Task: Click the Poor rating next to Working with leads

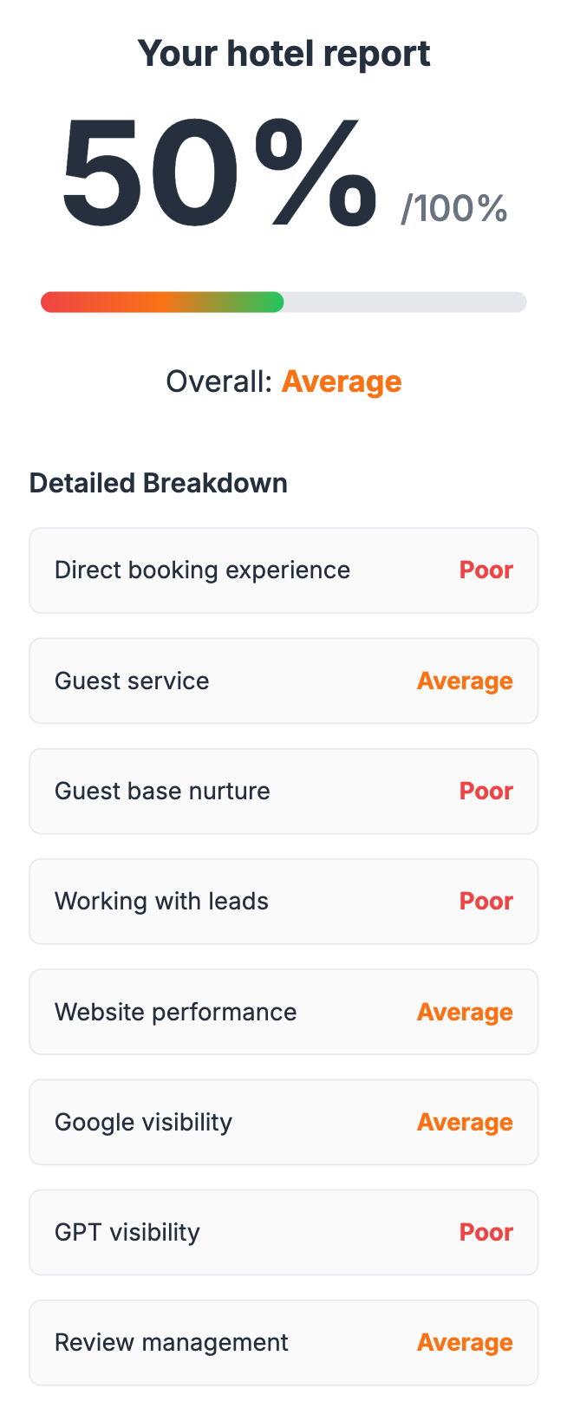Action: (x=486, y=901)
